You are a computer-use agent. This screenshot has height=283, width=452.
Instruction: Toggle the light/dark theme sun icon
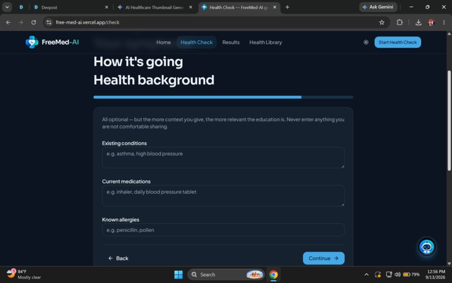366,42
